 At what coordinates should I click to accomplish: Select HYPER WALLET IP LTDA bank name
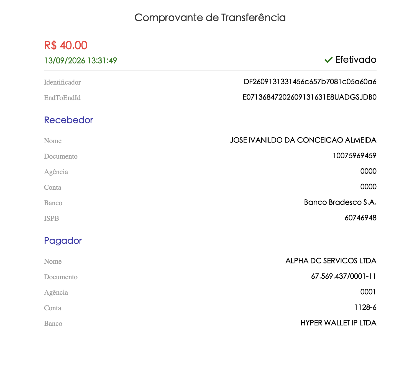(x=338, y=323)
